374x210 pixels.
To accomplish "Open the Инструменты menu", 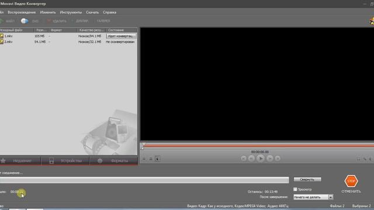I will (x=71, y=12).
